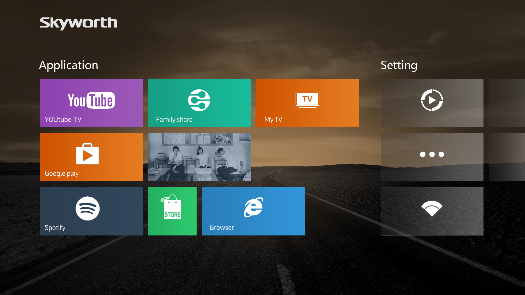The image size is (525, 295).
Task: Click the "Family share" label text
Action: point(174,119)
